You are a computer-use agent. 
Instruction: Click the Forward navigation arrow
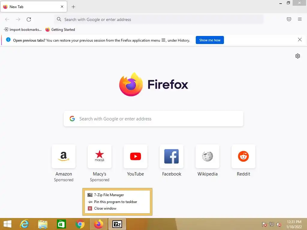(x=18, y=19)
